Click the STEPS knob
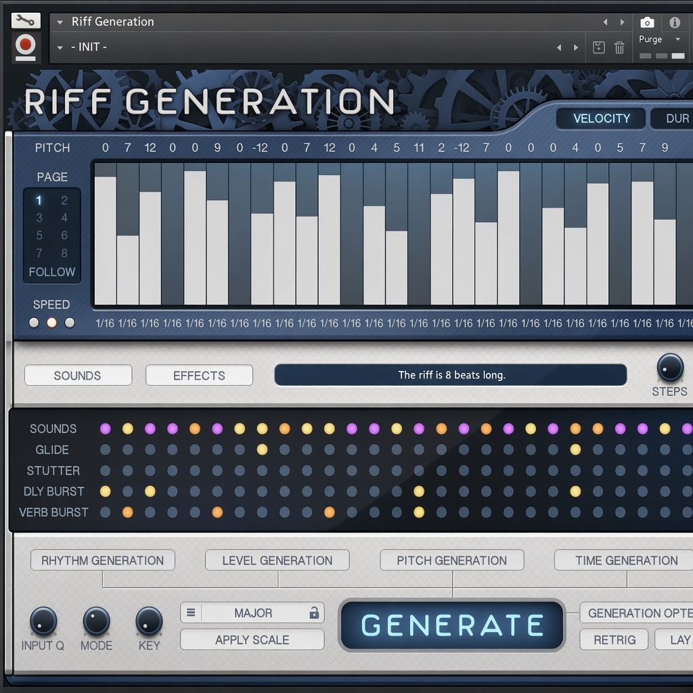This screenshot has width=693, height=693. pyautogui.click(x=670, y=367)
